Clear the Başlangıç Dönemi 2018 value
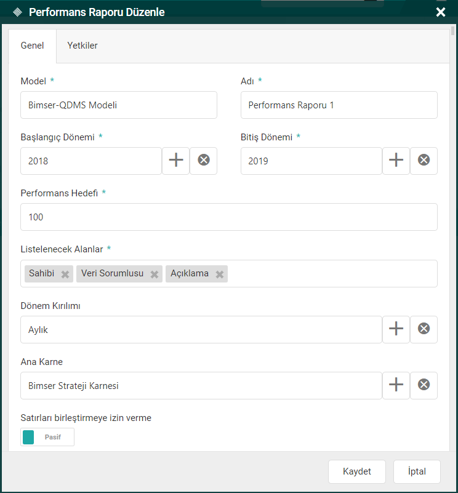 click(x=204, y=161)
